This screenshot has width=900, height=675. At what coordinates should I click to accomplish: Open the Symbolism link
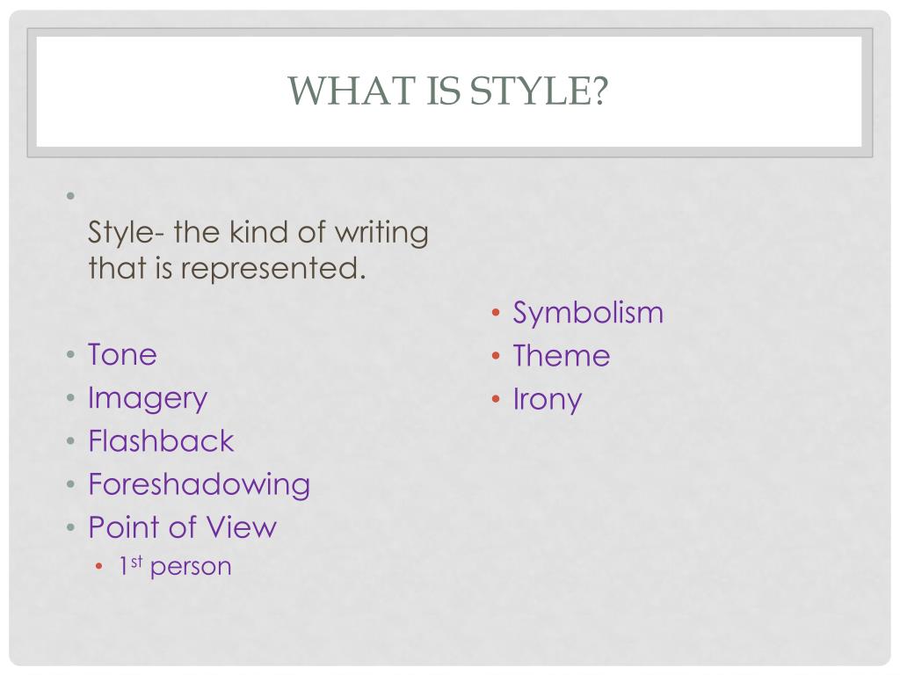[x=588, y=314]
